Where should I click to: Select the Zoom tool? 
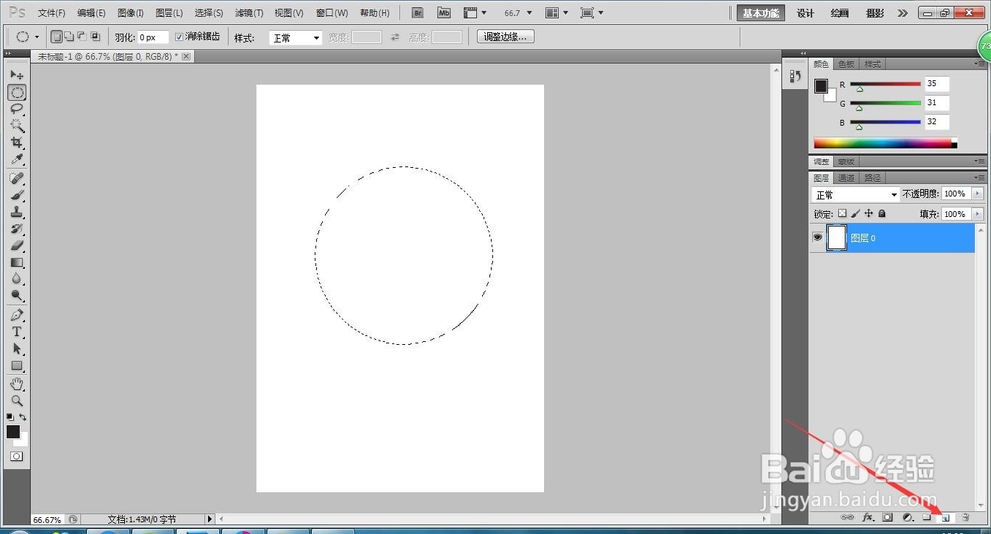pos(17,400)
